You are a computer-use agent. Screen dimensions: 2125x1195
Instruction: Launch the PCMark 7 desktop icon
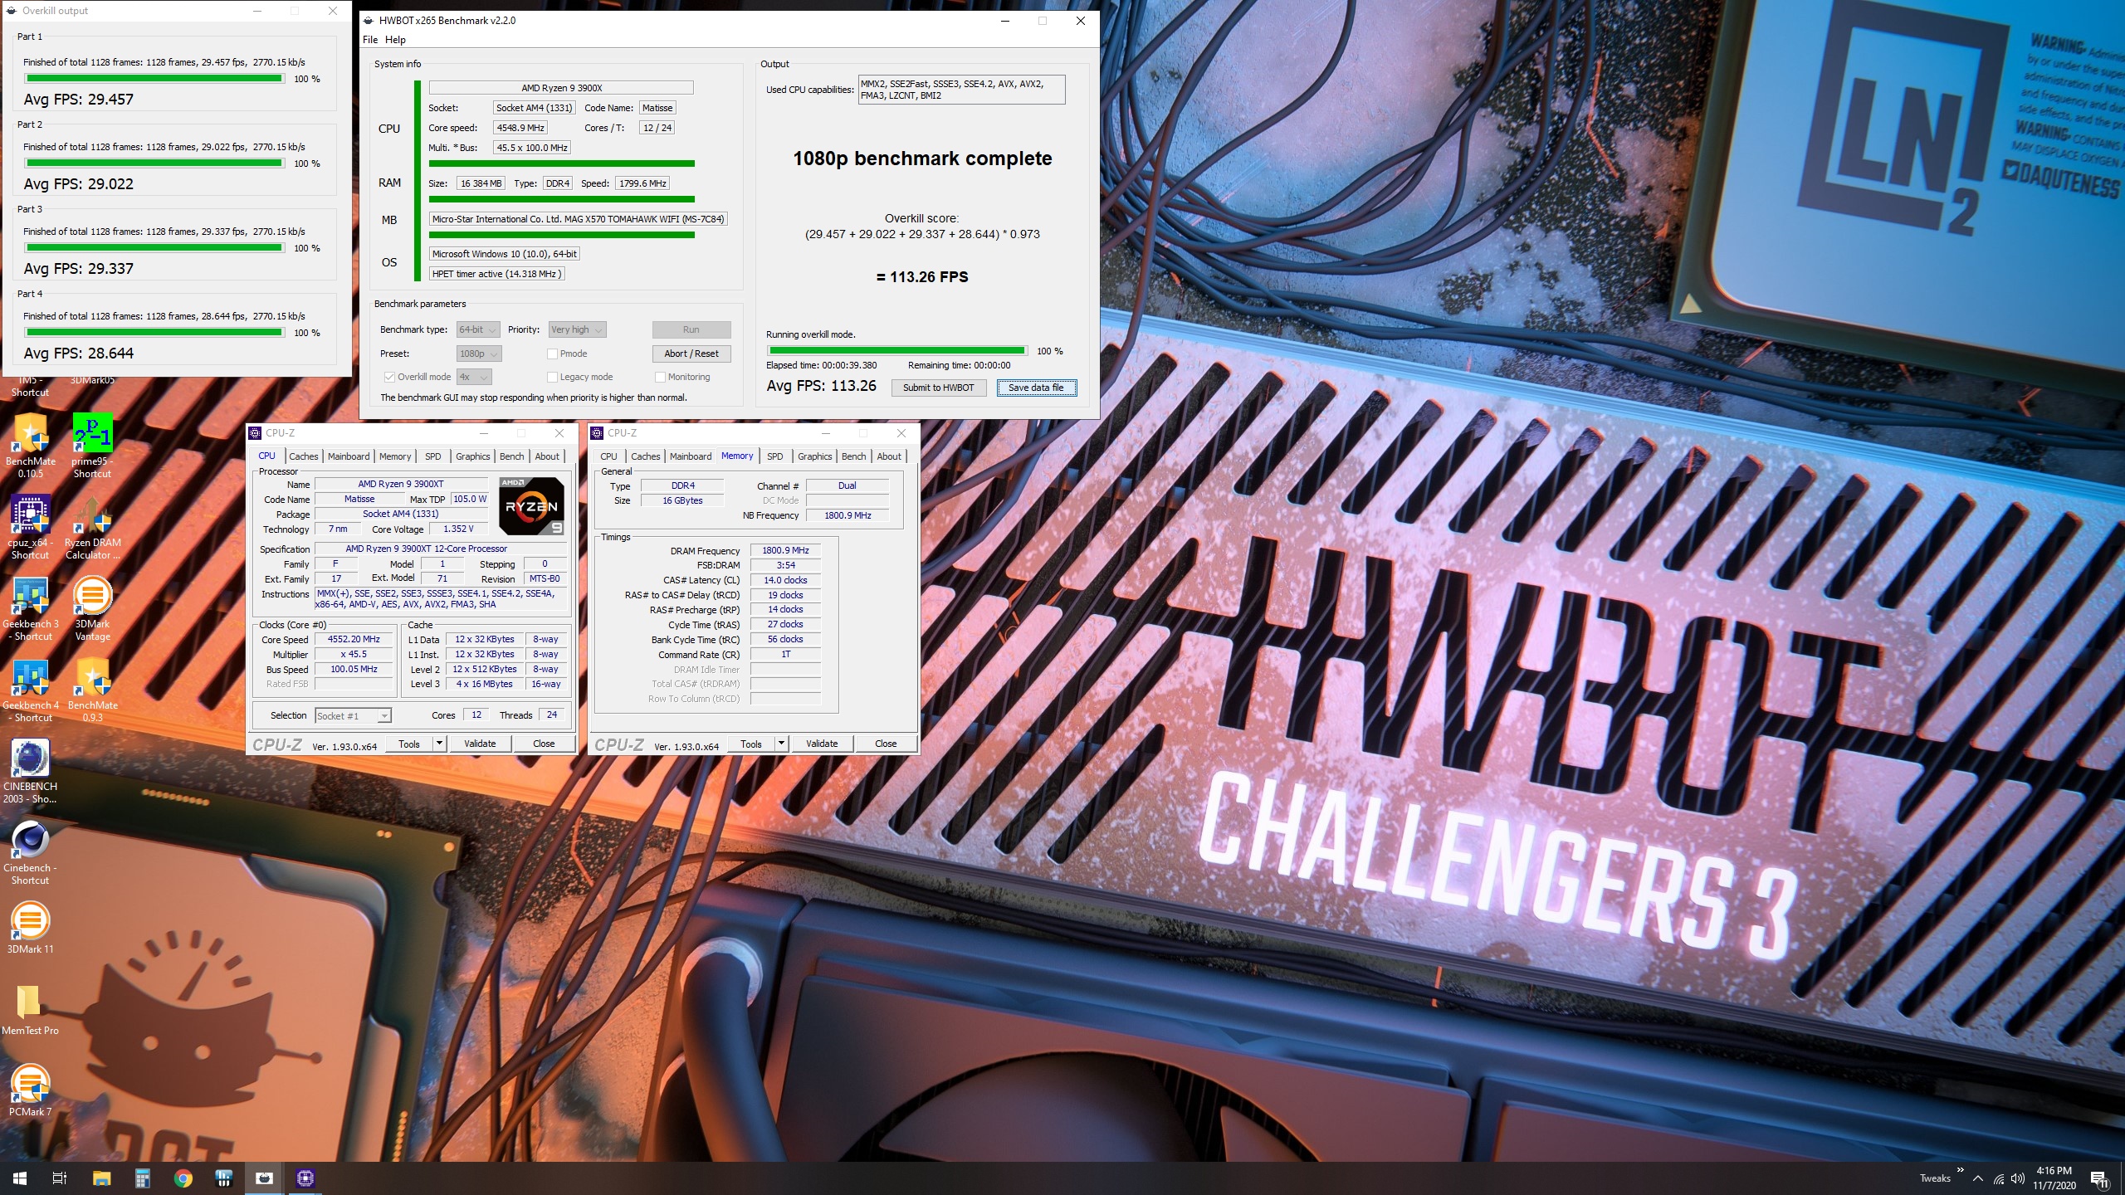(x=31, y=1090)
